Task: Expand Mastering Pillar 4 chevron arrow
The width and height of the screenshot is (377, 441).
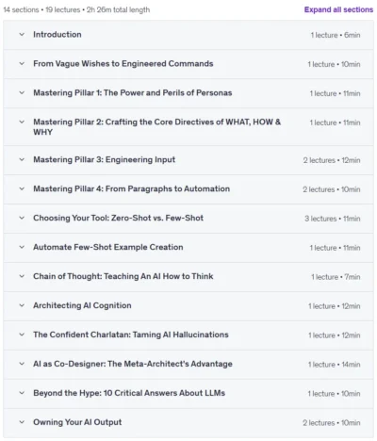Action: pos(22,188)
